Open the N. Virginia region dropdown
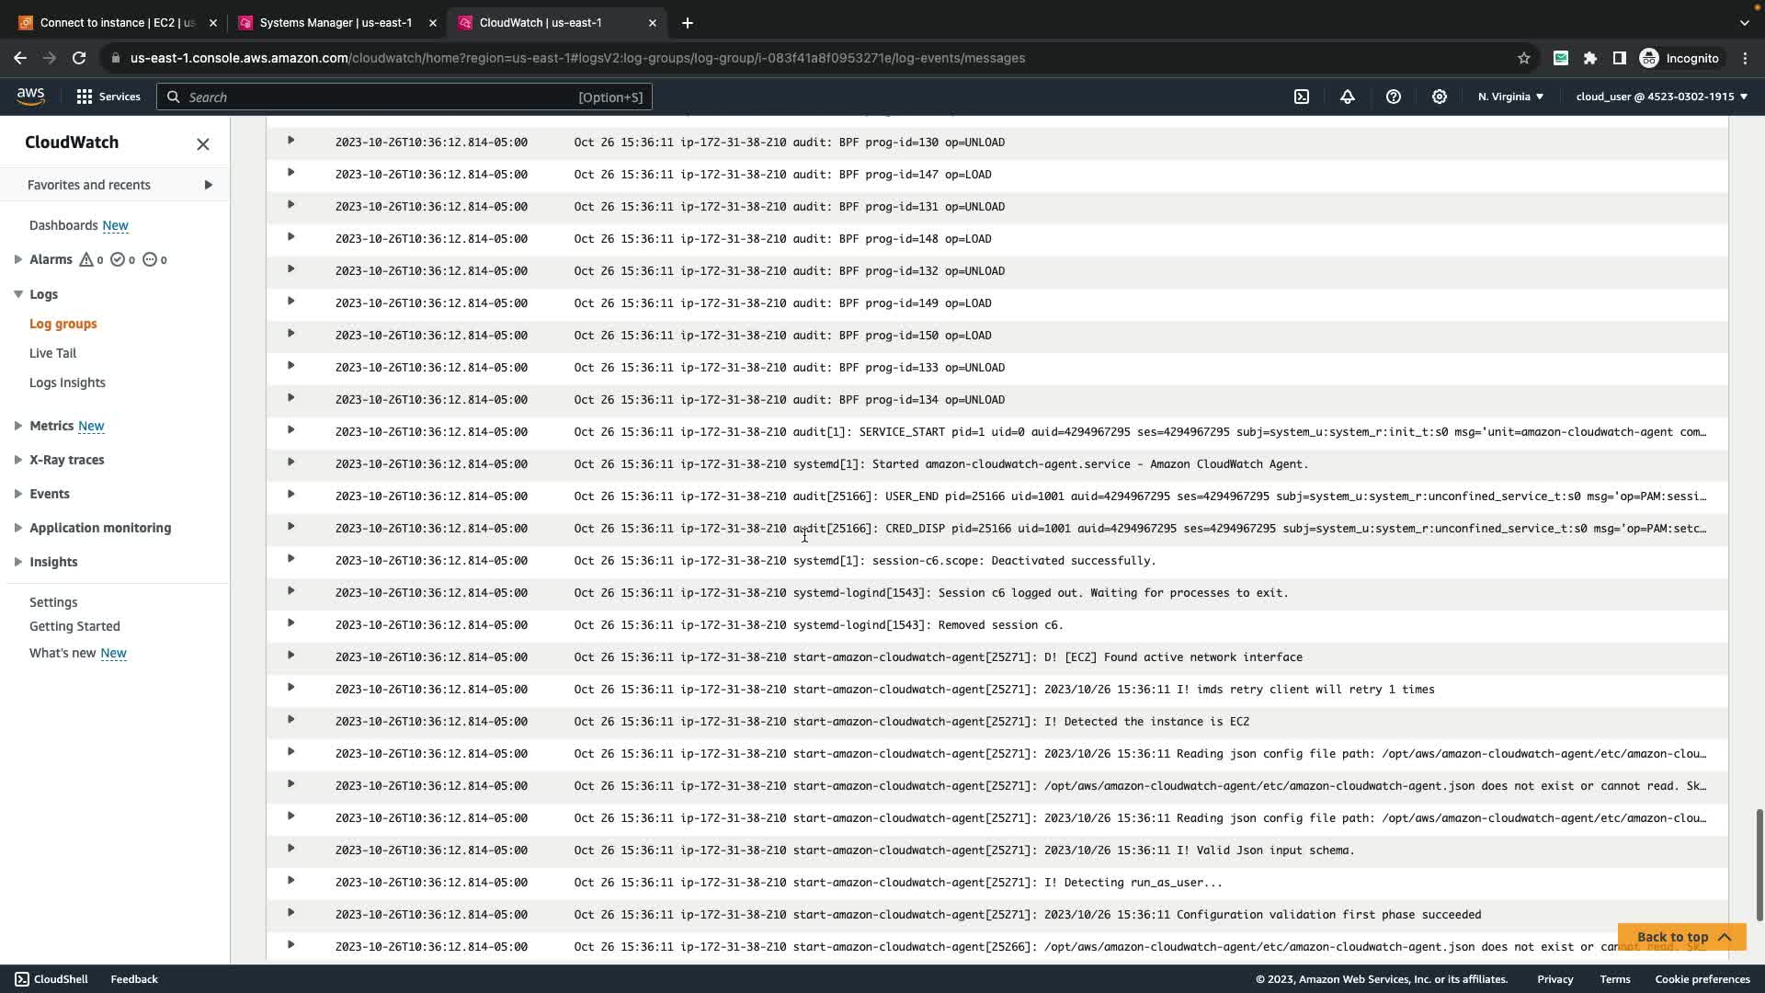Viewport: 1765px width, 993px height. pyautogui.click(x=1510, y=97)
